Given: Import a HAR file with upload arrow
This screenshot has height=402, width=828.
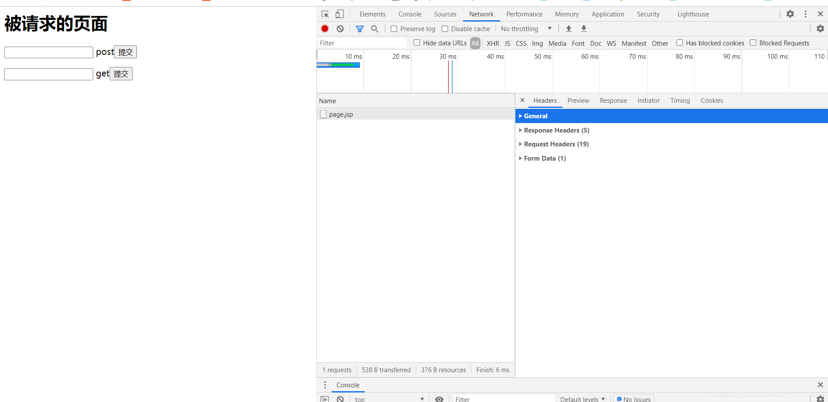Looking at the screenshot, I should click(x=569, y=28).
